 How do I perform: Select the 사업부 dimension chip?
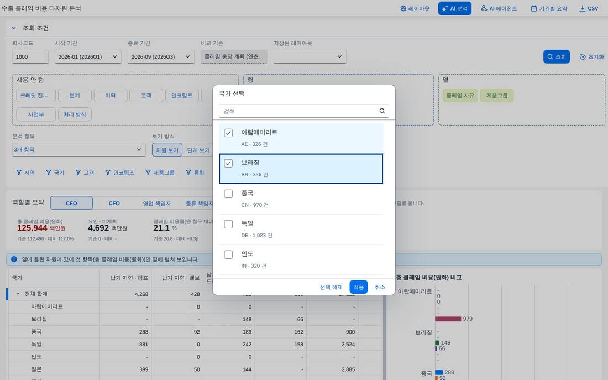[36, 114]
